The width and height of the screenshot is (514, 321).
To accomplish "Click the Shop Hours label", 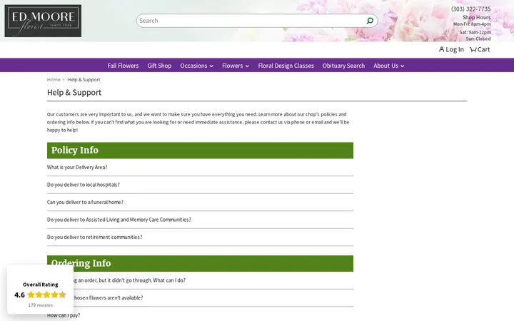I will click(x=477, y=17).
